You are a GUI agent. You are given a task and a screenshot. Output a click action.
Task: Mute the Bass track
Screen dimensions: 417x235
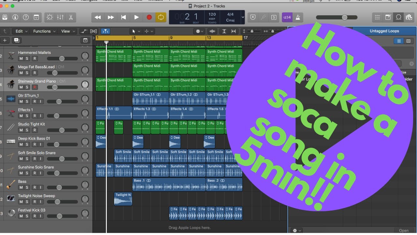tap(21, 188)
